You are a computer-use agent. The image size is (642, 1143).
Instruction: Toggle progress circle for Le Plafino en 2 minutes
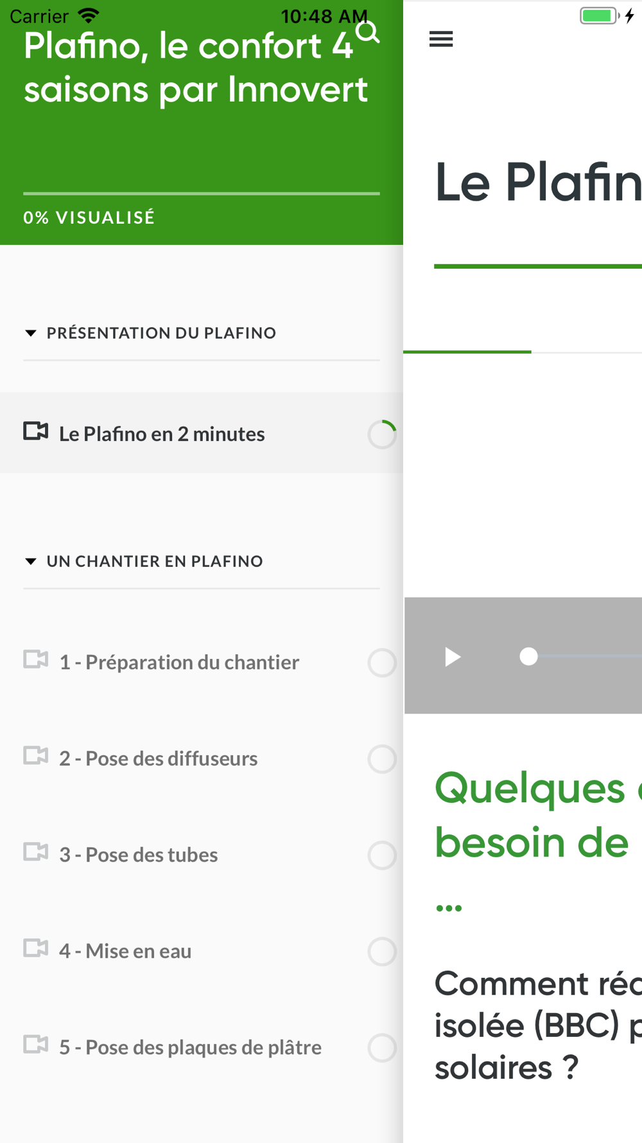pos(382,435)
